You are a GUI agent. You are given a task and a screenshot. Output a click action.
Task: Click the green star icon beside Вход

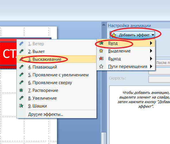click(101, 43)
